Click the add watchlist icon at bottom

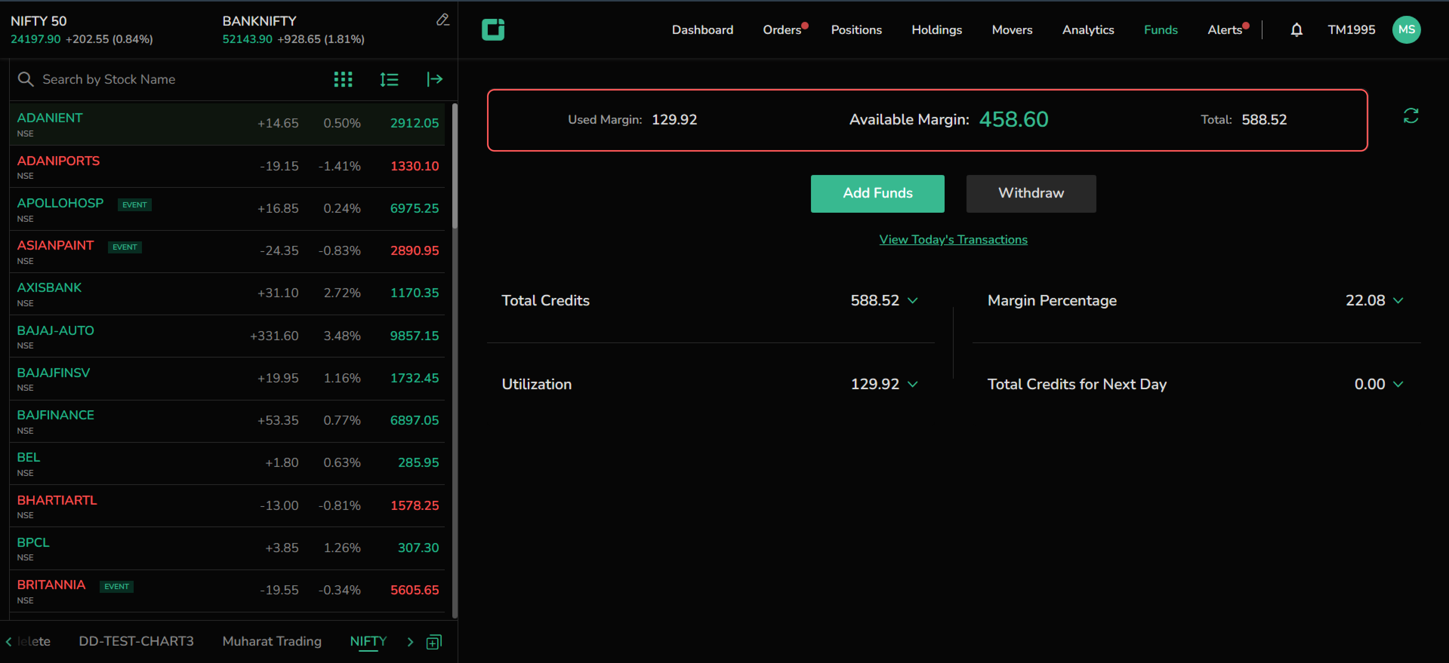[434, 642]
